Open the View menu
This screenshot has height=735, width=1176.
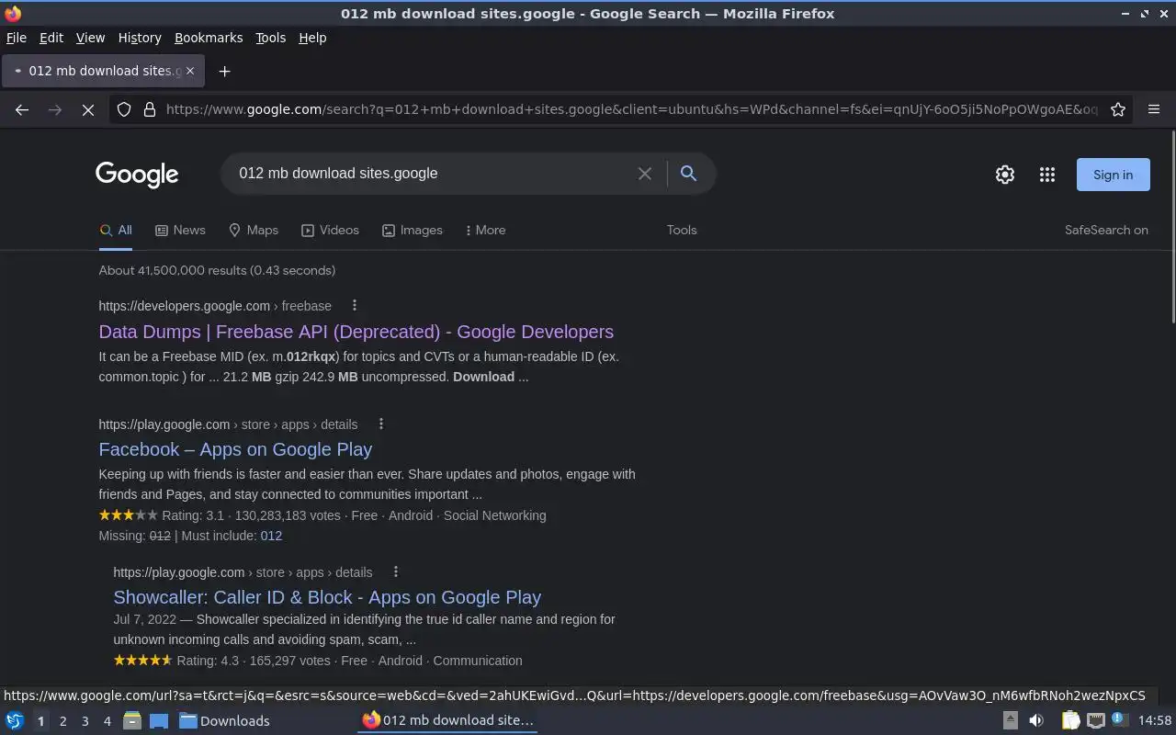[x=90, y=38]
